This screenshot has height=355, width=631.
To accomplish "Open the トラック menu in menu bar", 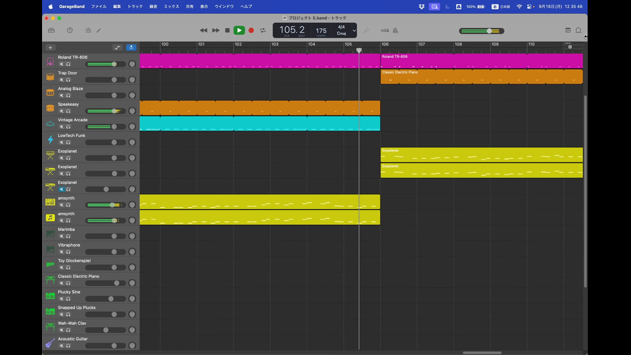I will [135, 6].
